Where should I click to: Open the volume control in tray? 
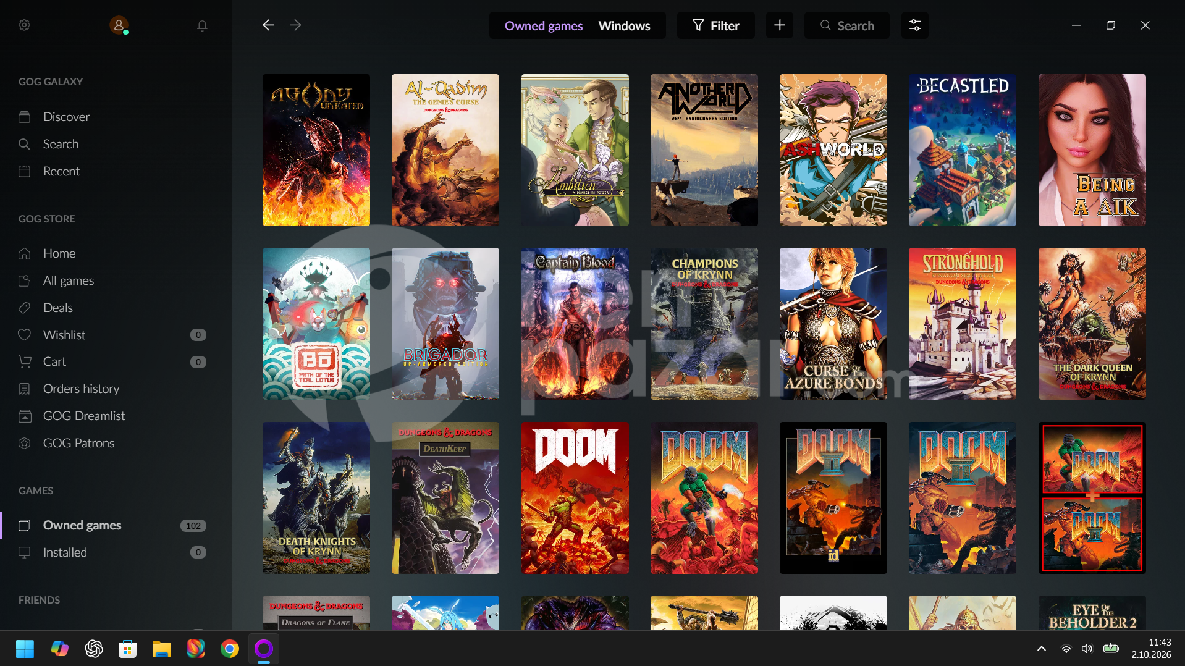tap(1087, 649)
